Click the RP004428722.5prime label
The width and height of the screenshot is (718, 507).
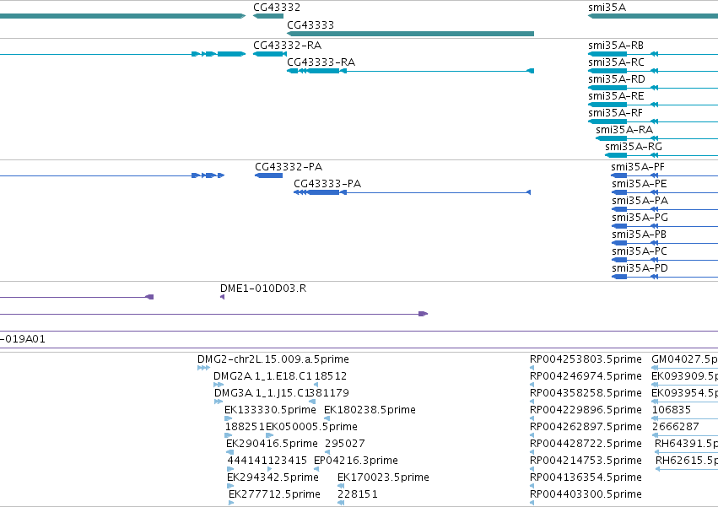pos(586,444)
